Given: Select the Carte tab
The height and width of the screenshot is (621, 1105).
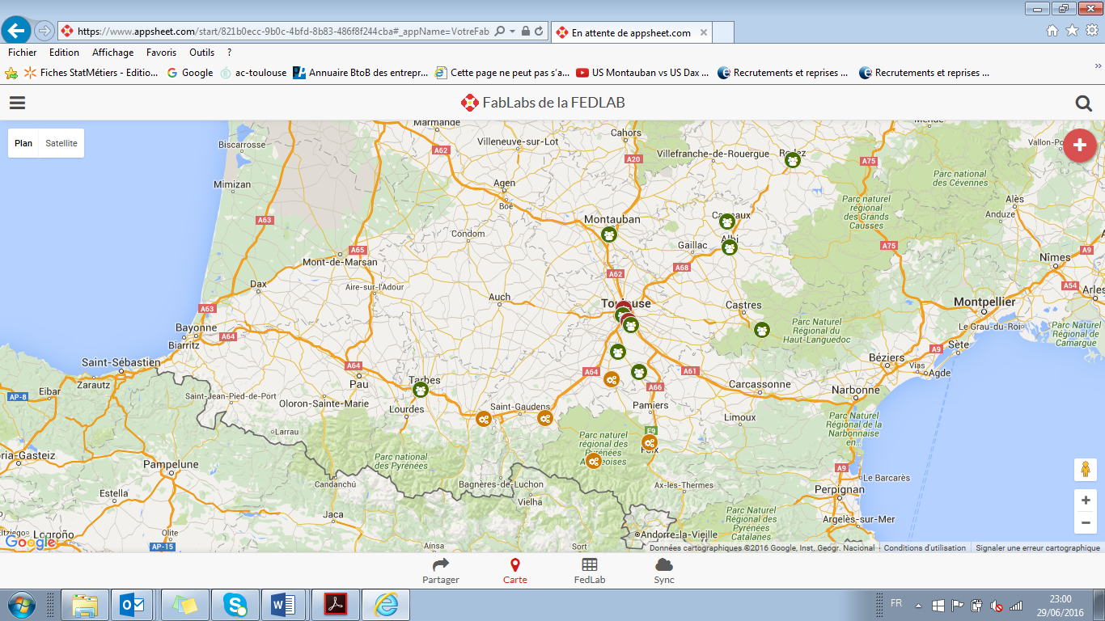Looking at the screenshot, I should (514, 571).
